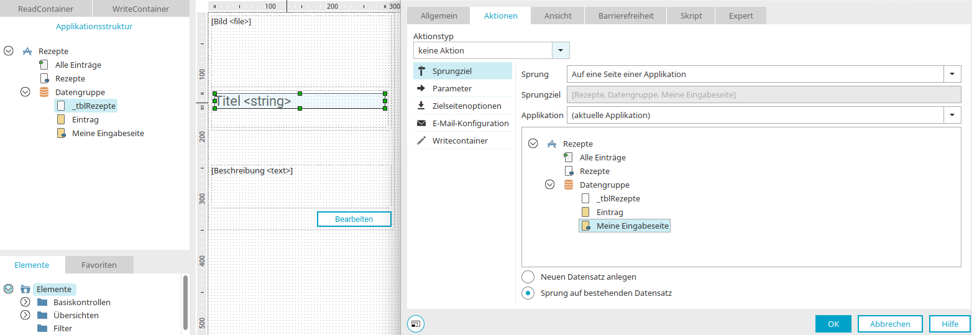Screen dimensions: 972x335
Task: Click the OK button
Action: coord(833,324)
